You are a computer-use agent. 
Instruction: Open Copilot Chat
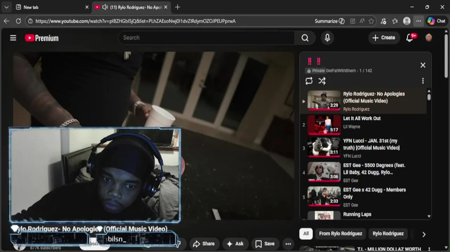(x=436, y=21)
